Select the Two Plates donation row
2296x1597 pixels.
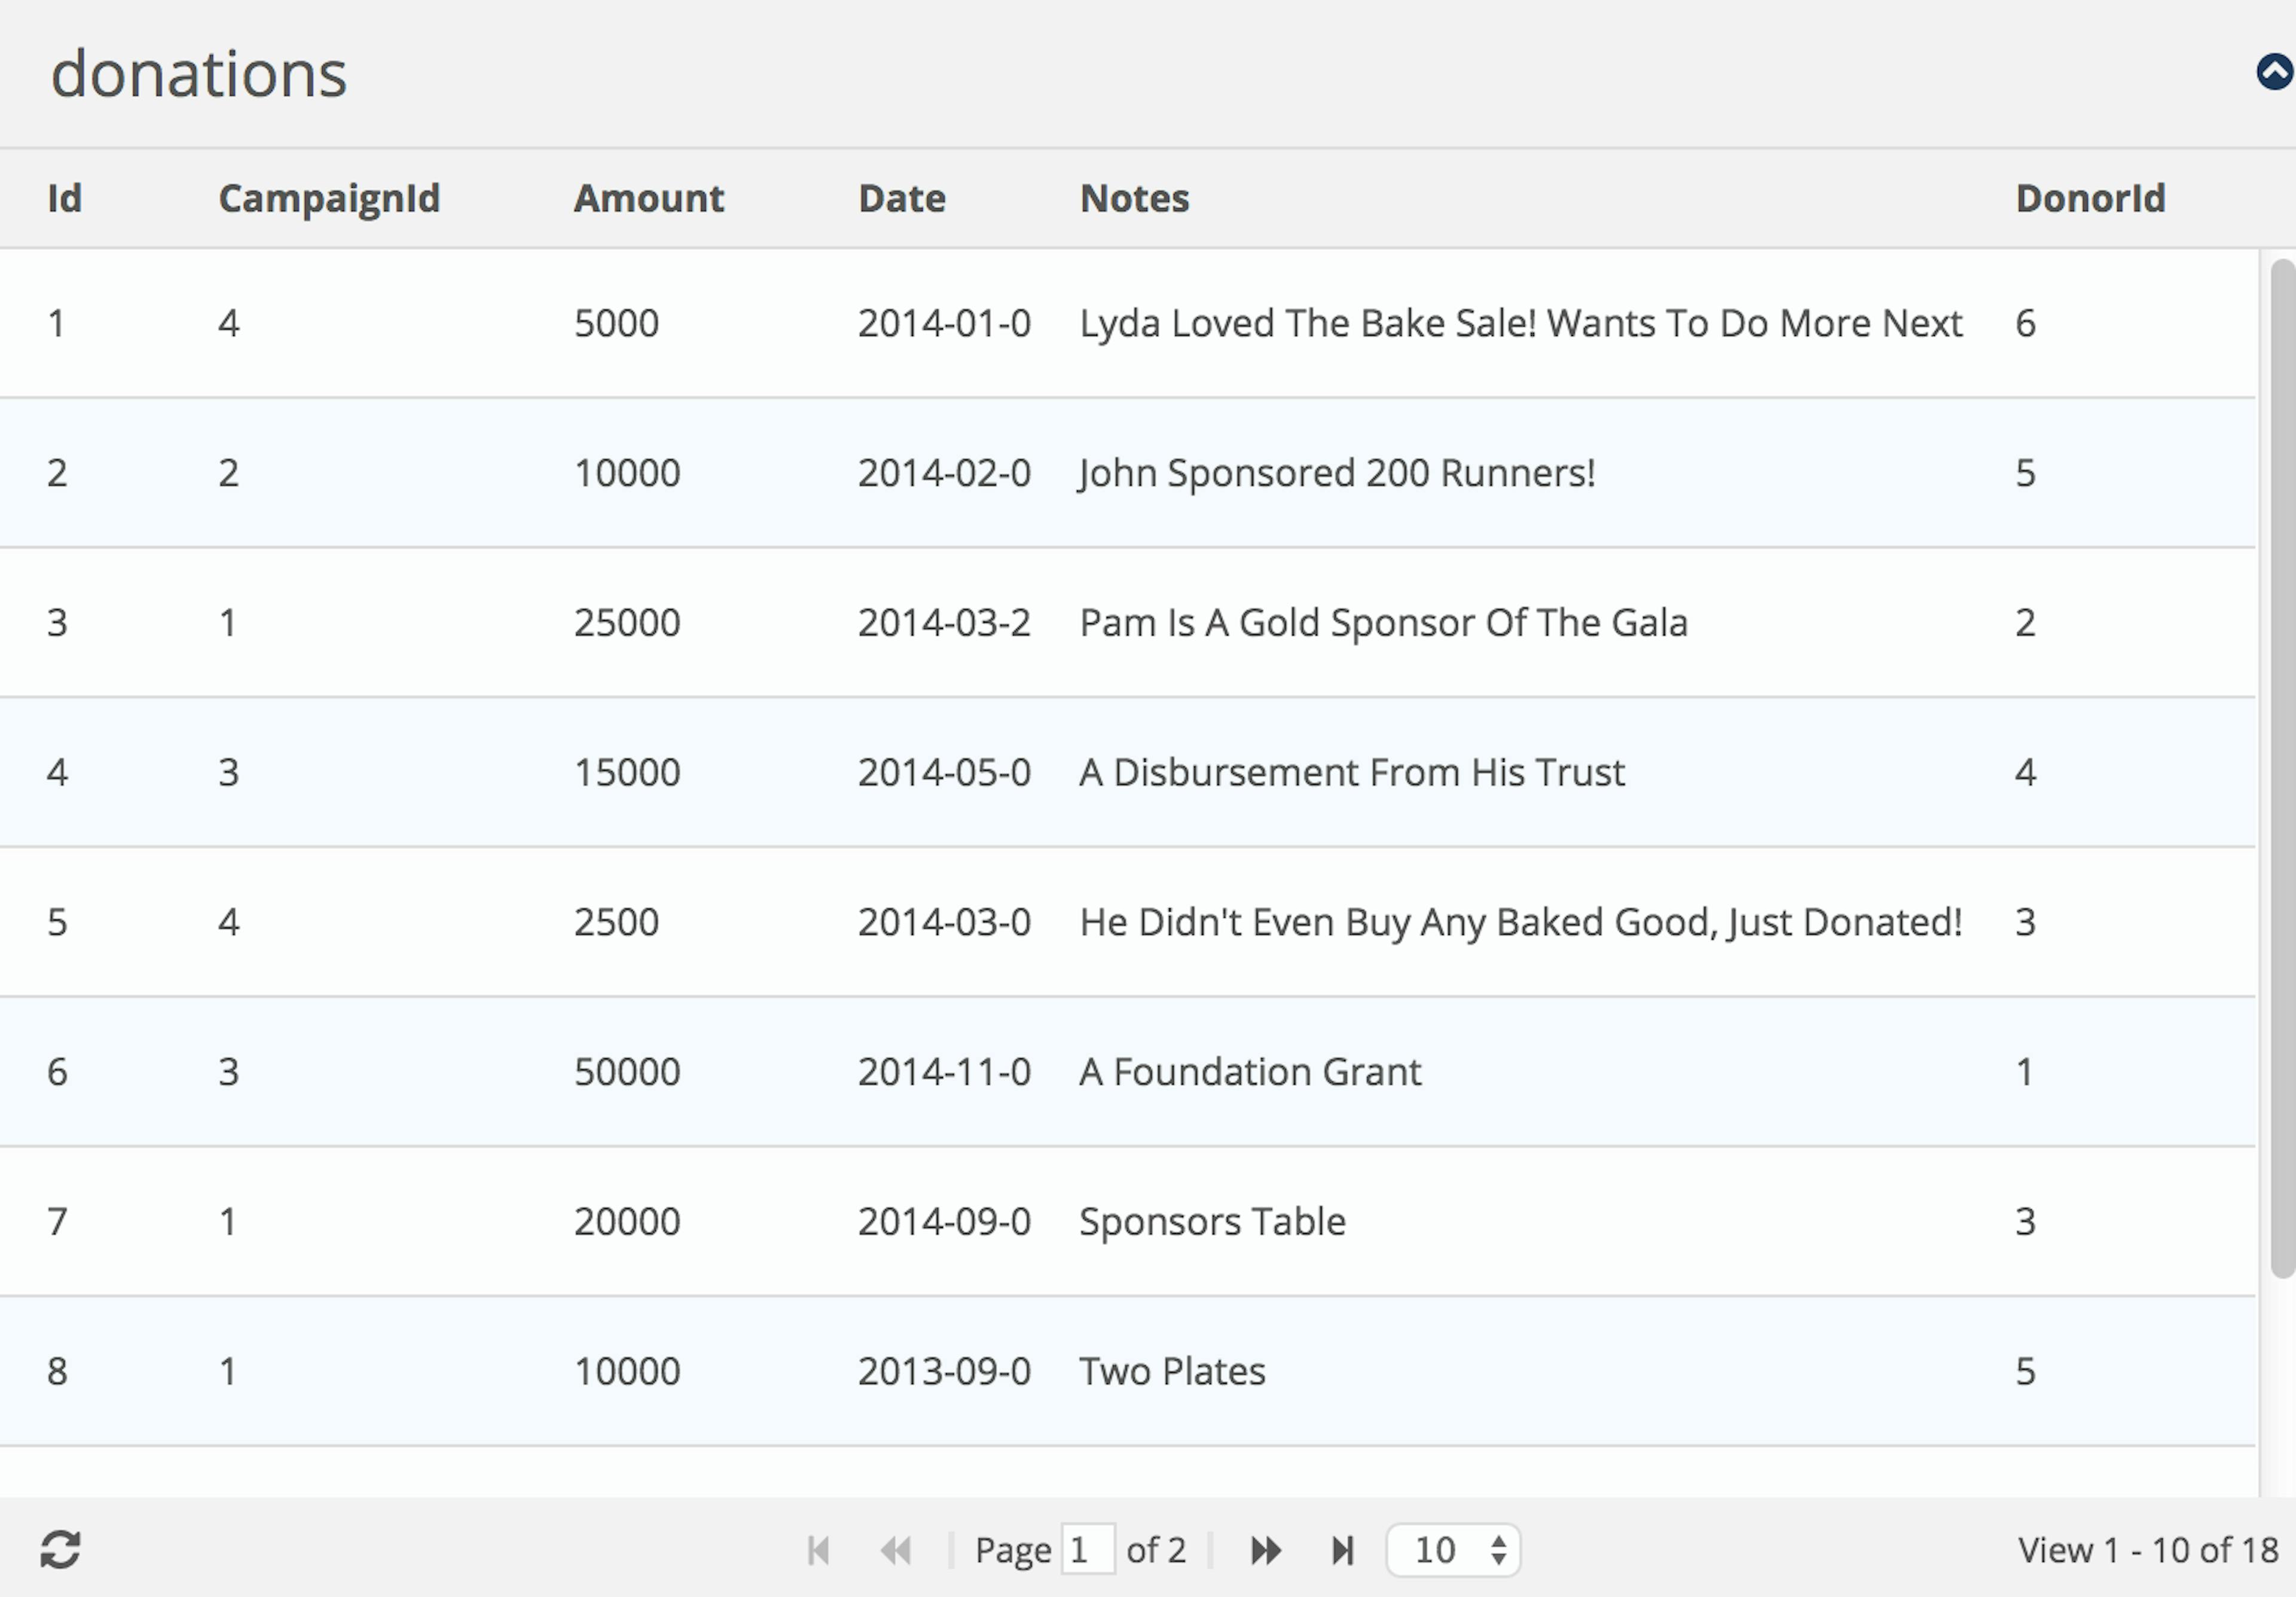click(x=1127, y=1370)
